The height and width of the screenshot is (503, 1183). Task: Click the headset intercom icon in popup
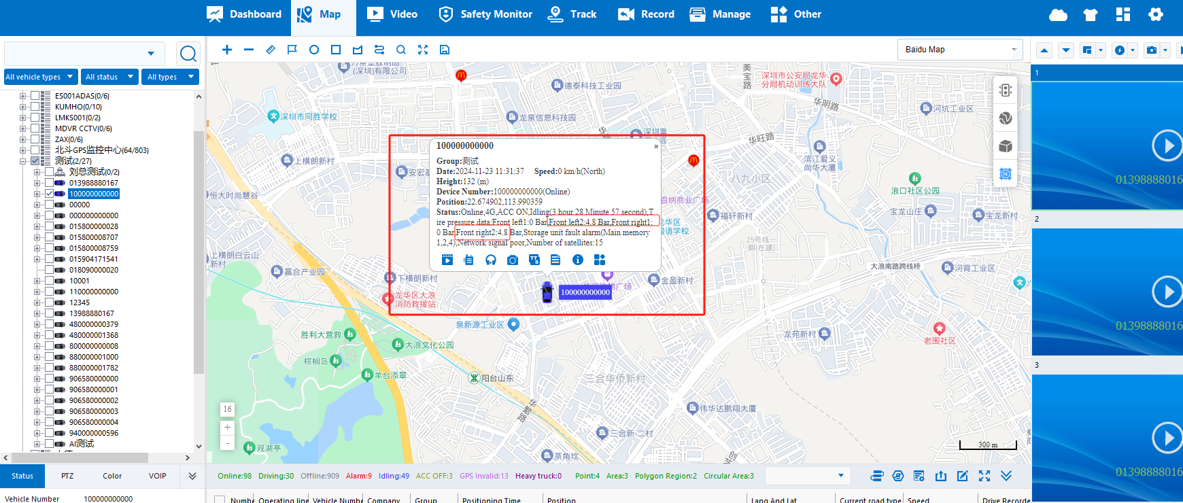coord(491,260)
